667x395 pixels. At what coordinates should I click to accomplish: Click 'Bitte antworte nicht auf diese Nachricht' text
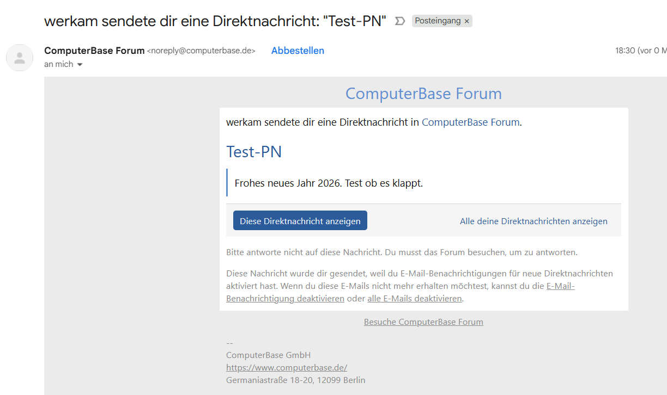coord(304,252)
